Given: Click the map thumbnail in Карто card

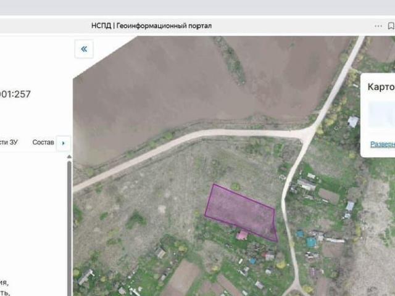Looking at the screenshot, I should pos(381,115).
